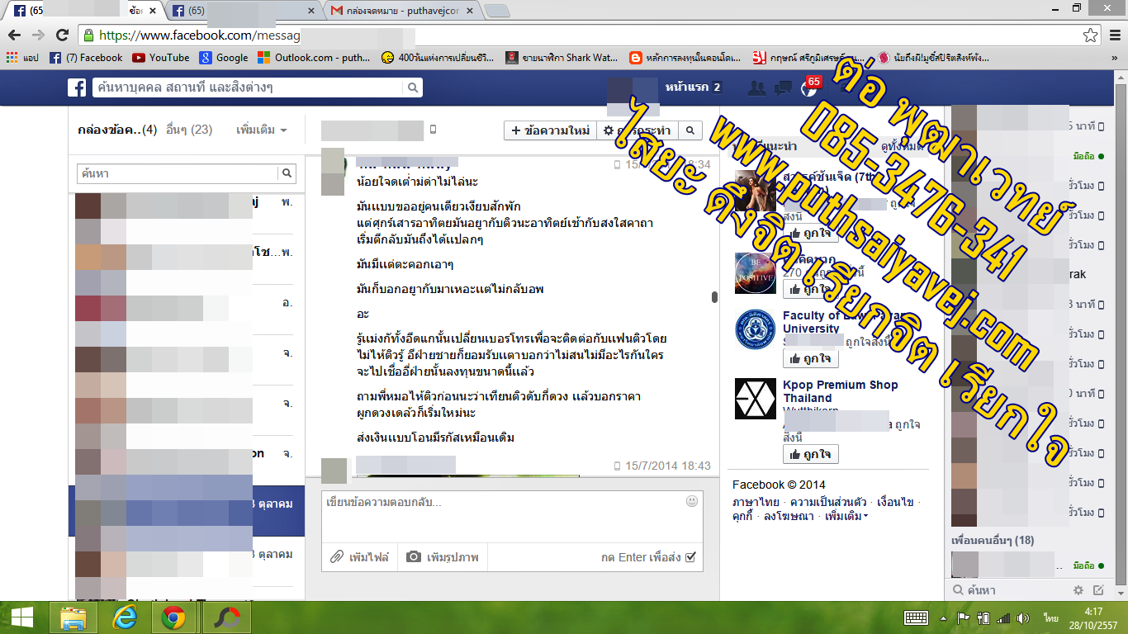This screenshot has width=1128, height=634.
Task: Click page scrollbar down arrow
Action: (1121, 594)
